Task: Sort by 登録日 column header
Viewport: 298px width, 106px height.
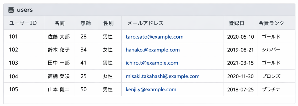Action: pyautogui.click(x=236, y=23)
